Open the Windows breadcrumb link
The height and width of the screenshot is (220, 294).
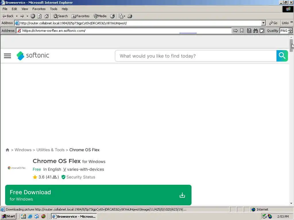tap(23, 150)
